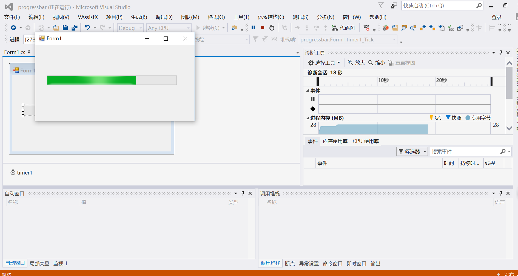Click the 监视 1 watch tab
The width and height of the screenshot is (518, 276).
[x=60, y=264]
